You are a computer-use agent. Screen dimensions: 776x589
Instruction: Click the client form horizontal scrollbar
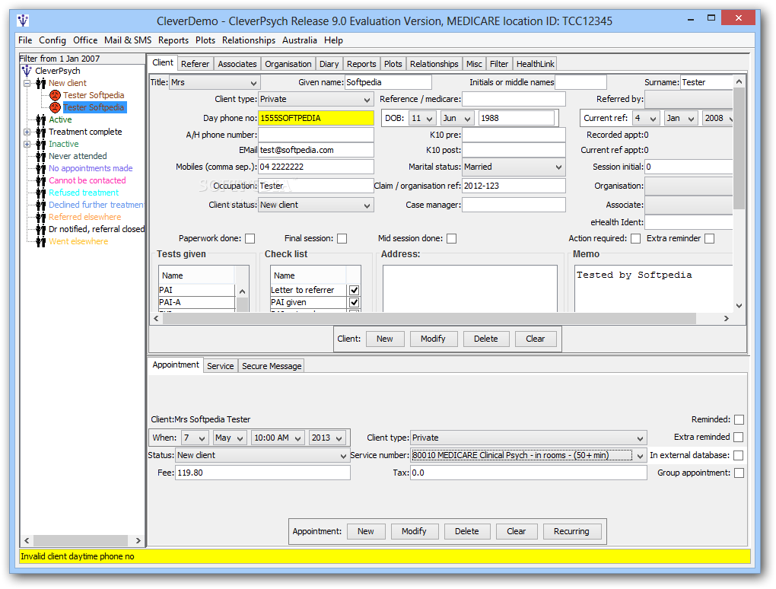tap(430, 319)
